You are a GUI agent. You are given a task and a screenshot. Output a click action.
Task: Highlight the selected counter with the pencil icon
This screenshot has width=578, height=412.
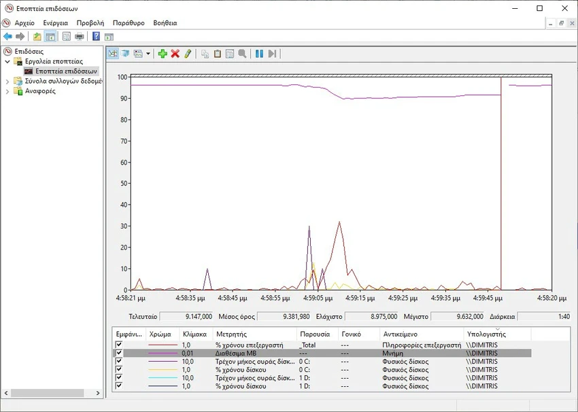click(188, 54)
